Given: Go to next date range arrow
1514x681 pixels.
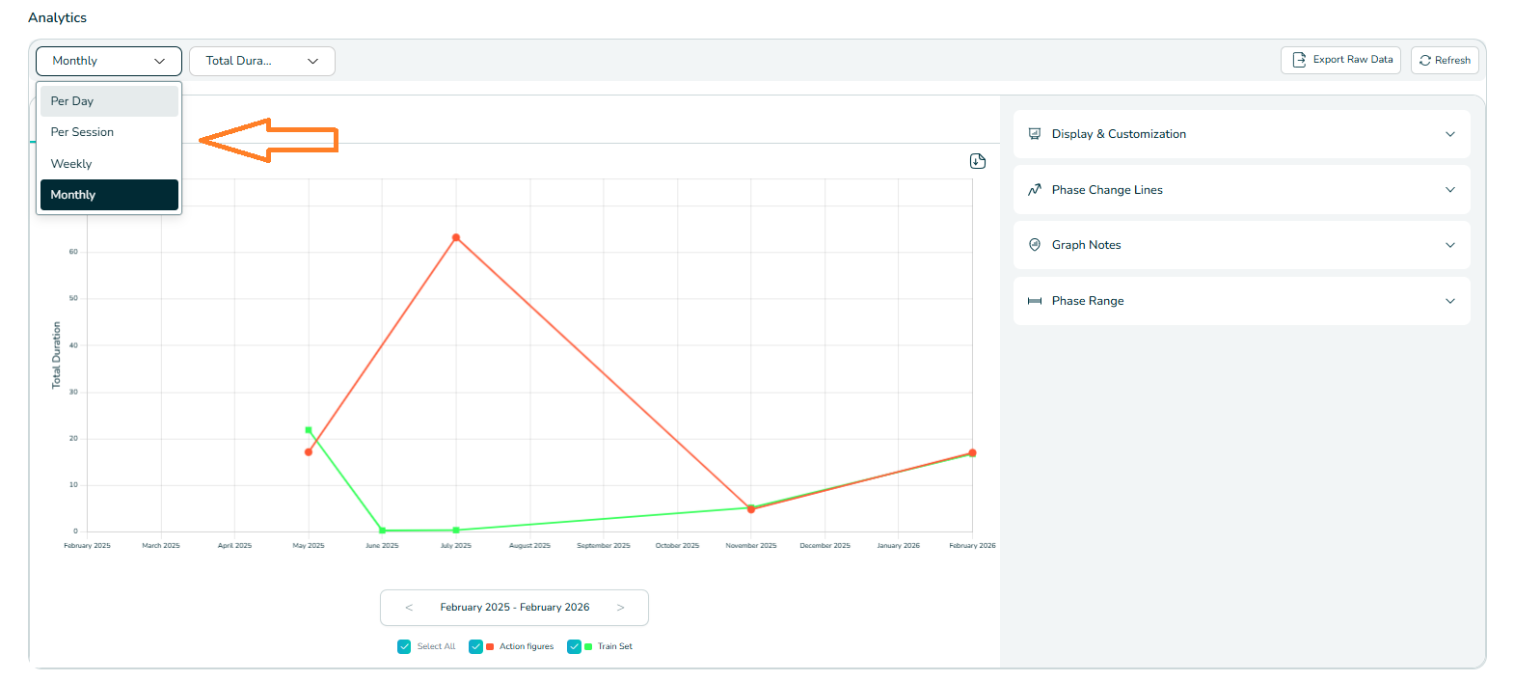Looking at the screenshot, I should tap(620, 608).
